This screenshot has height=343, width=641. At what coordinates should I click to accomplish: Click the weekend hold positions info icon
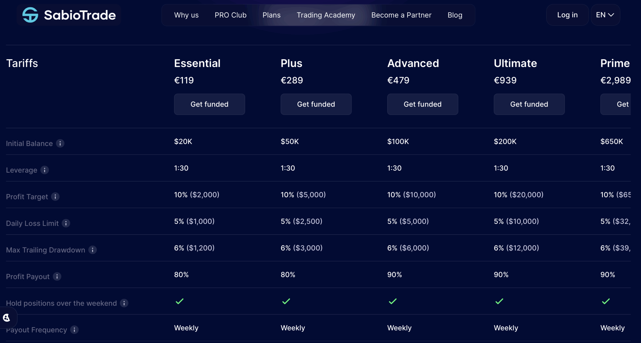pyautogui.click(x=124, y=303)
